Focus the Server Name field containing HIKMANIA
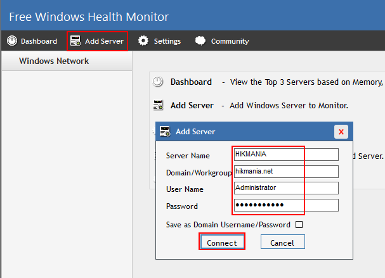Viewport: 385px width, 278px height. tap(285, 155)
